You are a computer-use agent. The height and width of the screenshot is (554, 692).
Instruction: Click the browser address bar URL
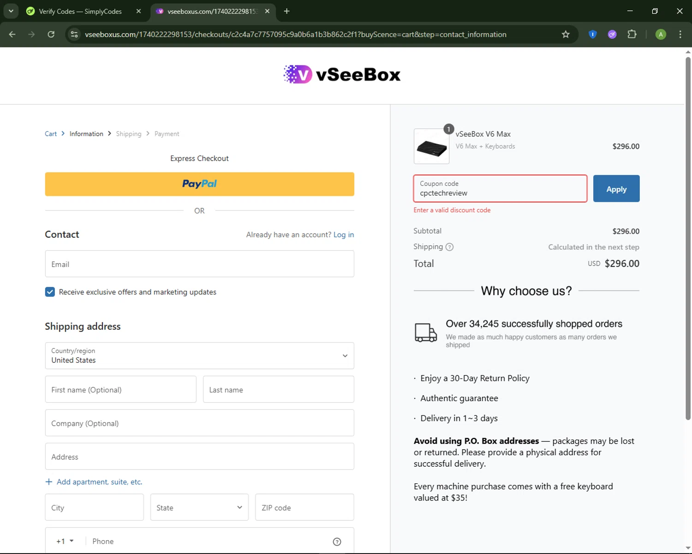point(295,34)
